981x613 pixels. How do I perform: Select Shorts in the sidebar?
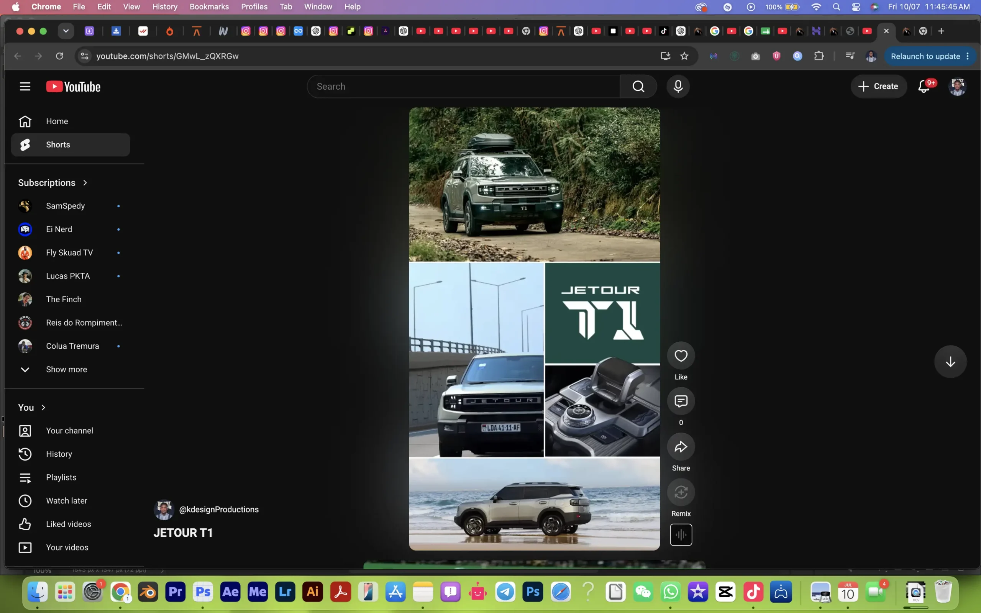tap(71, 145)
